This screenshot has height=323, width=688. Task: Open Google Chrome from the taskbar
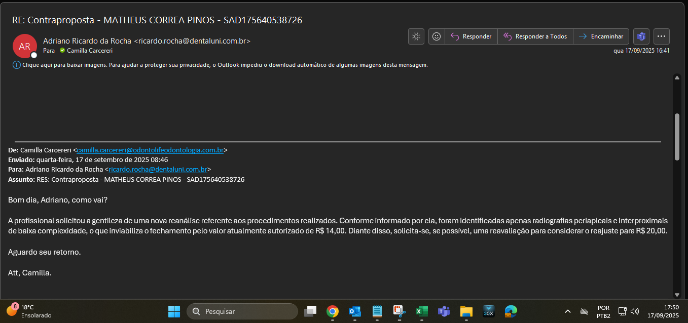click(333, 311)
